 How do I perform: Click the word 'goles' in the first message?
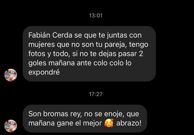point(37,63)
